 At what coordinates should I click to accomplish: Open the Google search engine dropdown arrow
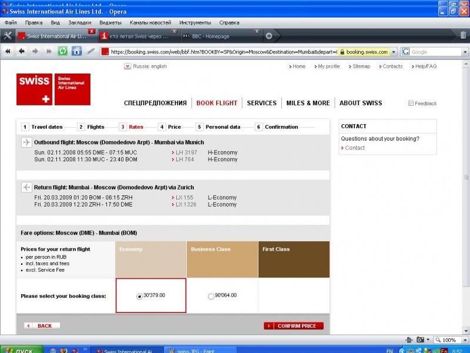[x=408, y=52]
